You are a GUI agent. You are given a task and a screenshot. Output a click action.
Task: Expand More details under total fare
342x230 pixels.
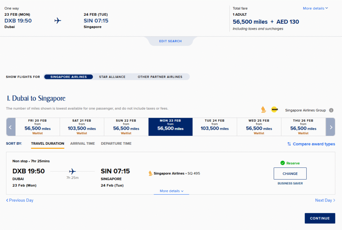(x=315, y=8)
